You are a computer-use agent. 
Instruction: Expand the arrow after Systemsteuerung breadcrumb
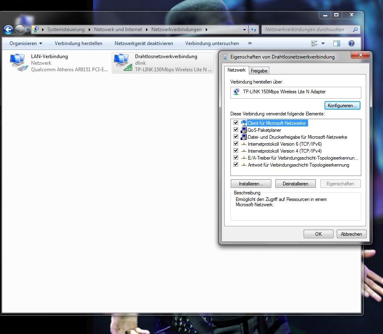89,29
